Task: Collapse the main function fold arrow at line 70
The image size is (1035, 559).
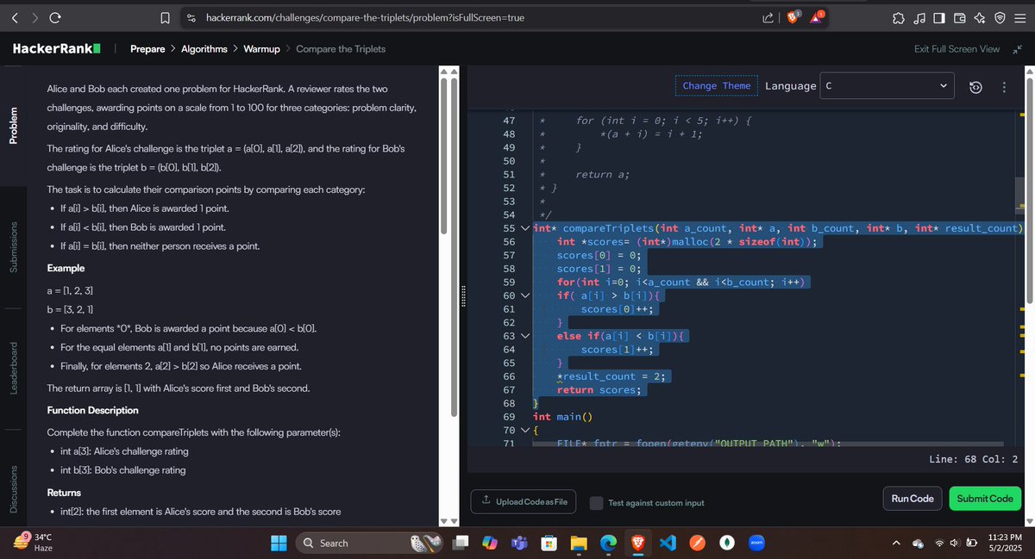Action: pyautogui.click(x=525, y=430)
